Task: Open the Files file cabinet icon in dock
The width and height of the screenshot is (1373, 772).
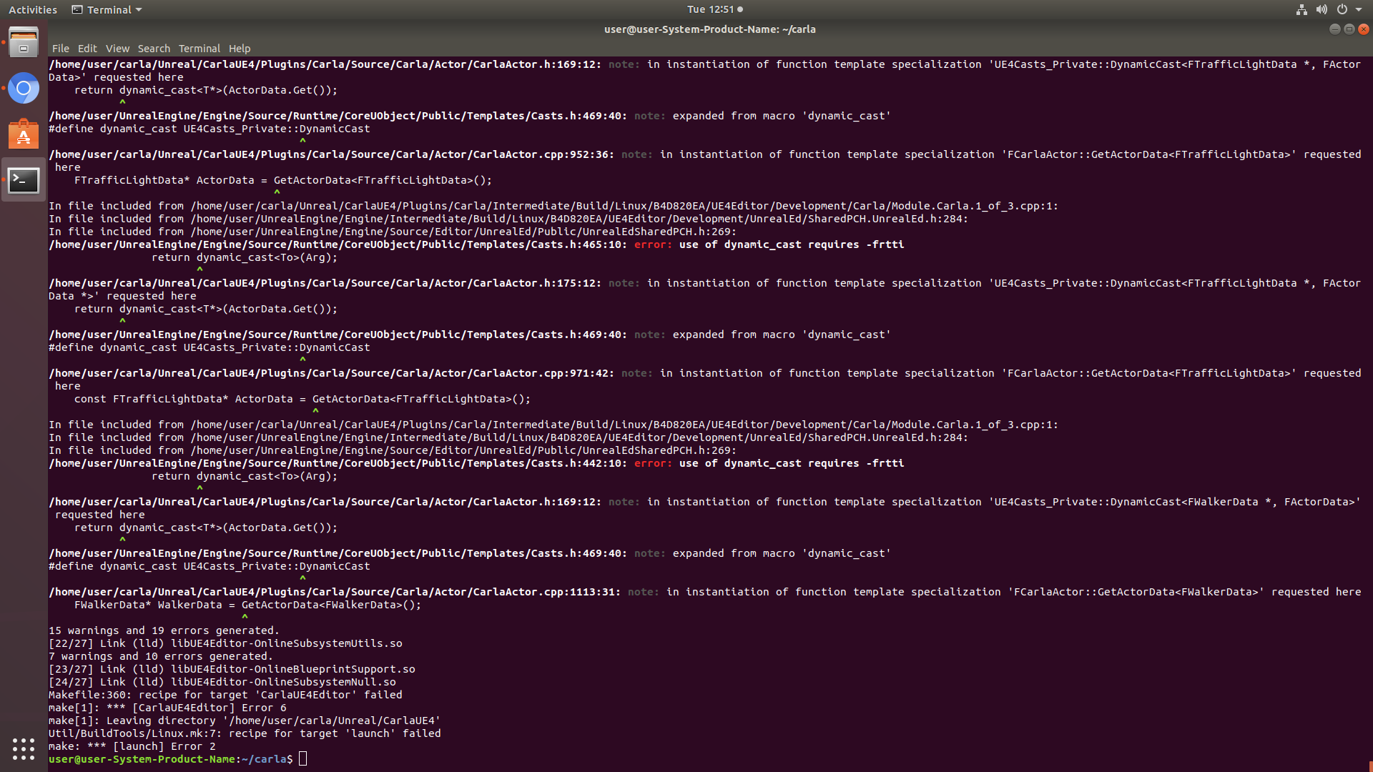Action: click(24, 42)
